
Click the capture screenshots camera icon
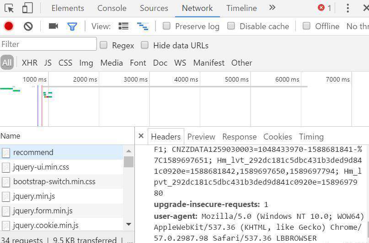point(53,26)
